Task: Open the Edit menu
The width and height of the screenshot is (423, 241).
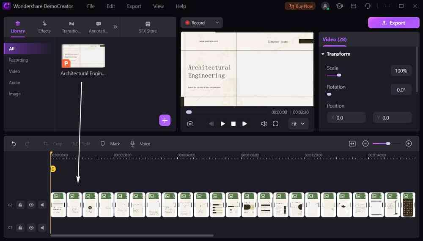Action: pos(110,6)
